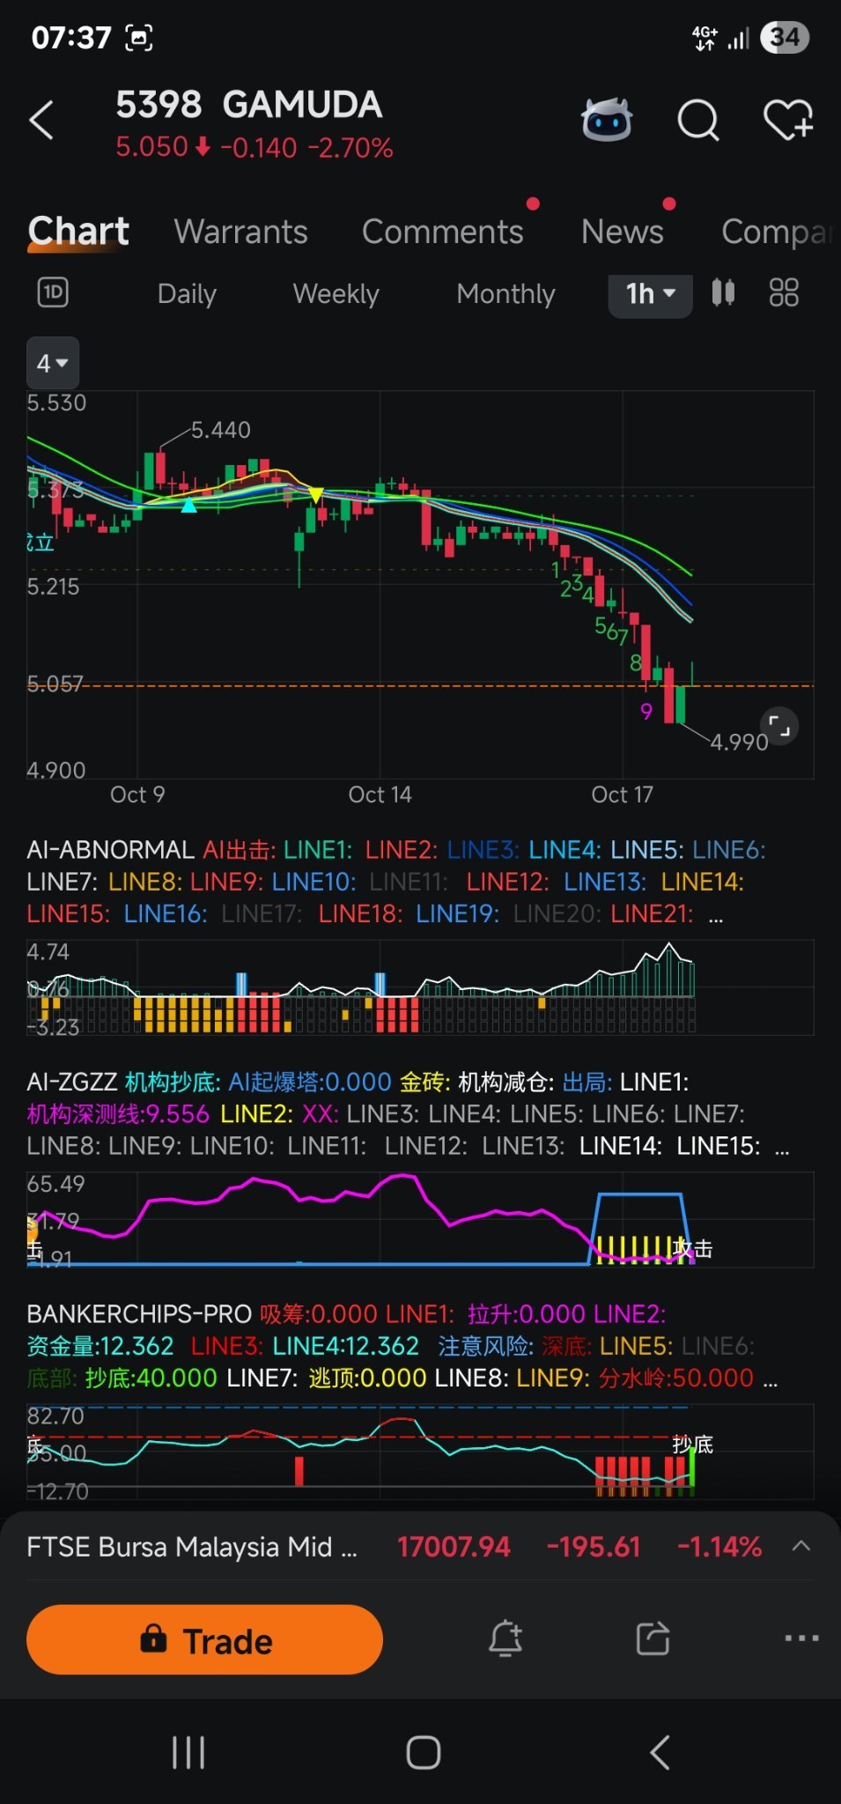Tap the index change -1.14%
The height and width of the screenshot is (1804, 841).
[719, 1547]
